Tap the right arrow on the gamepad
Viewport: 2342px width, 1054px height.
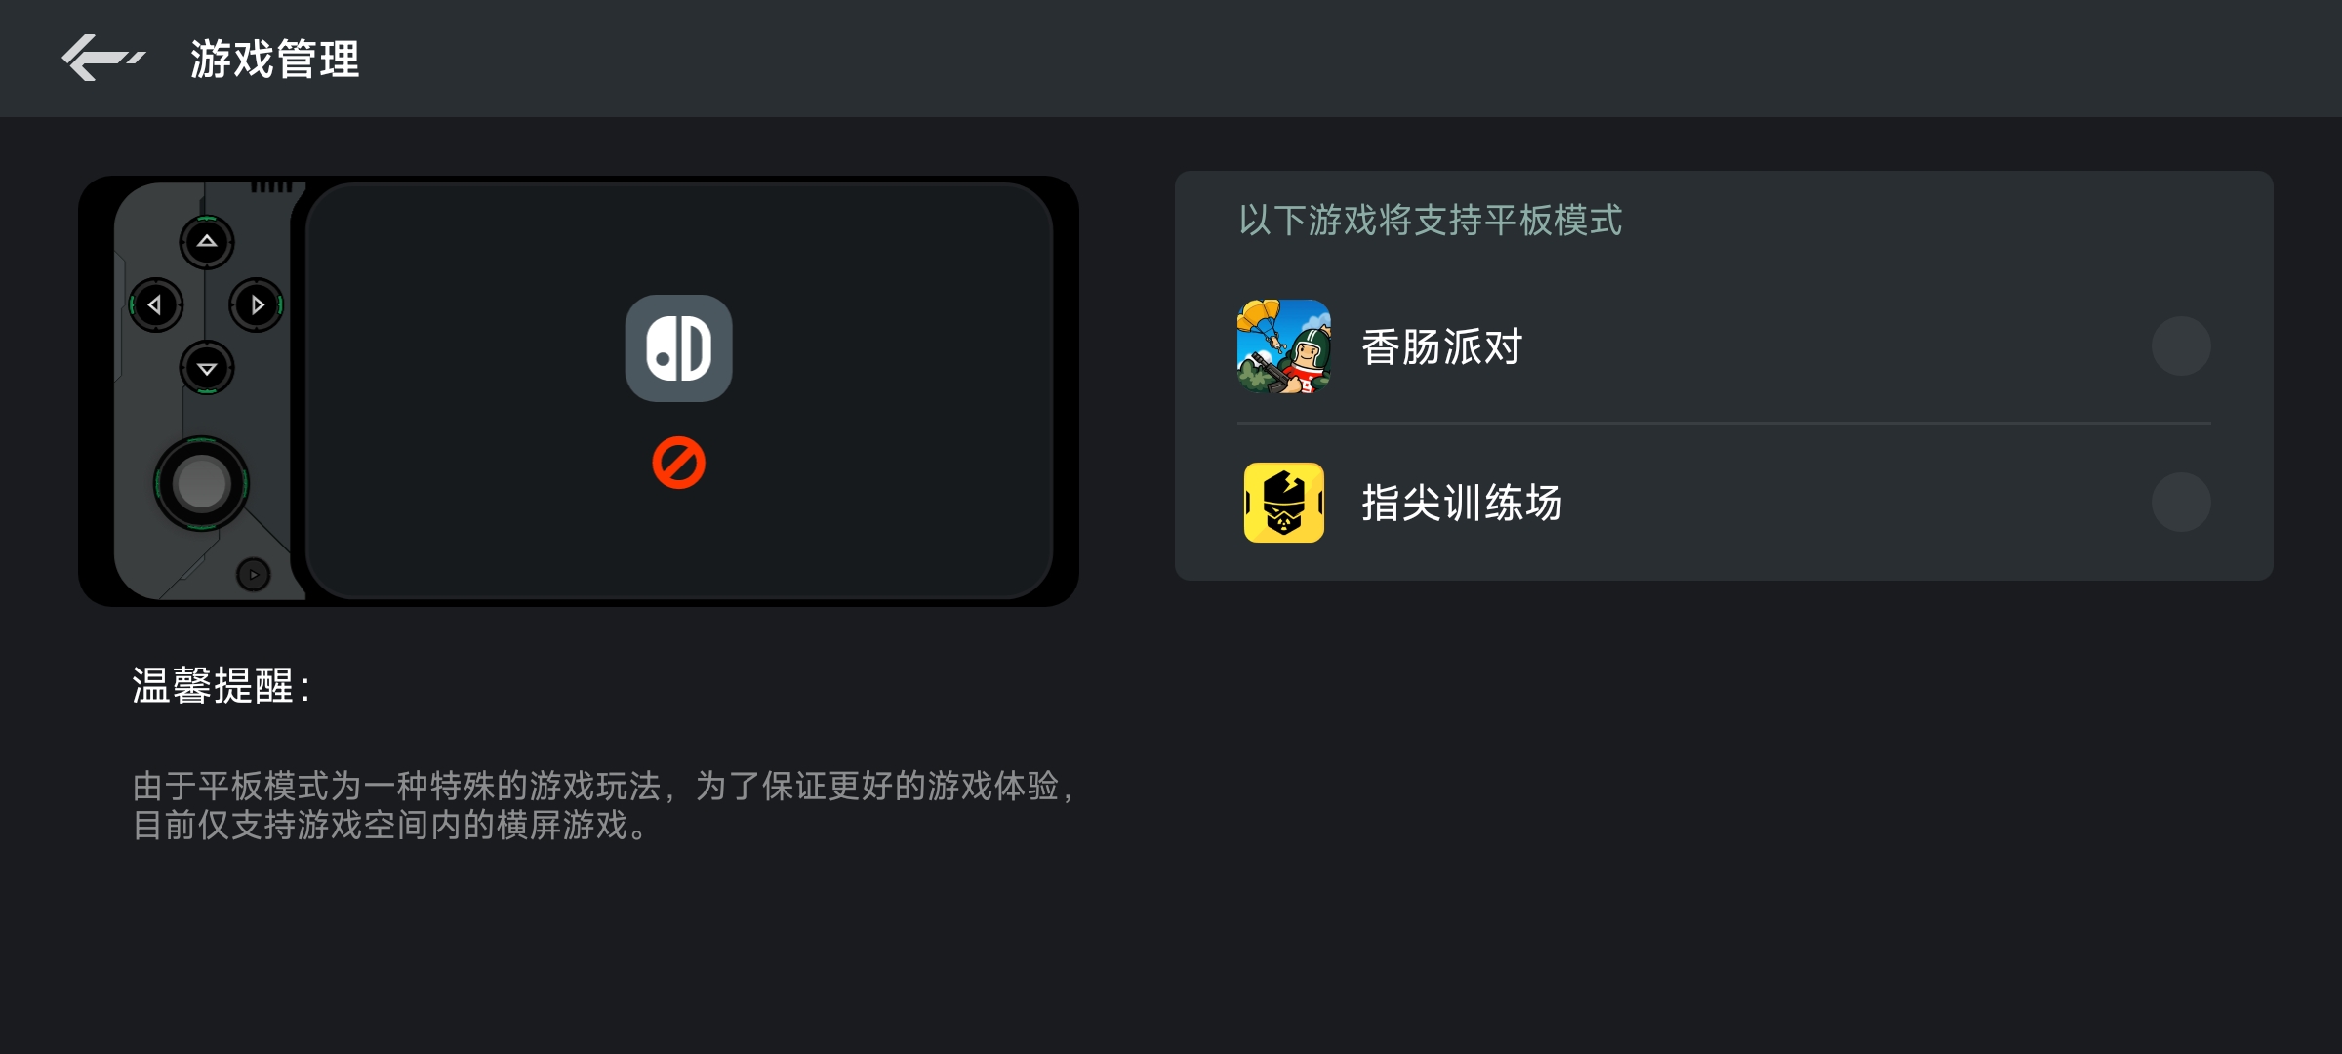[x=257, y=305]
